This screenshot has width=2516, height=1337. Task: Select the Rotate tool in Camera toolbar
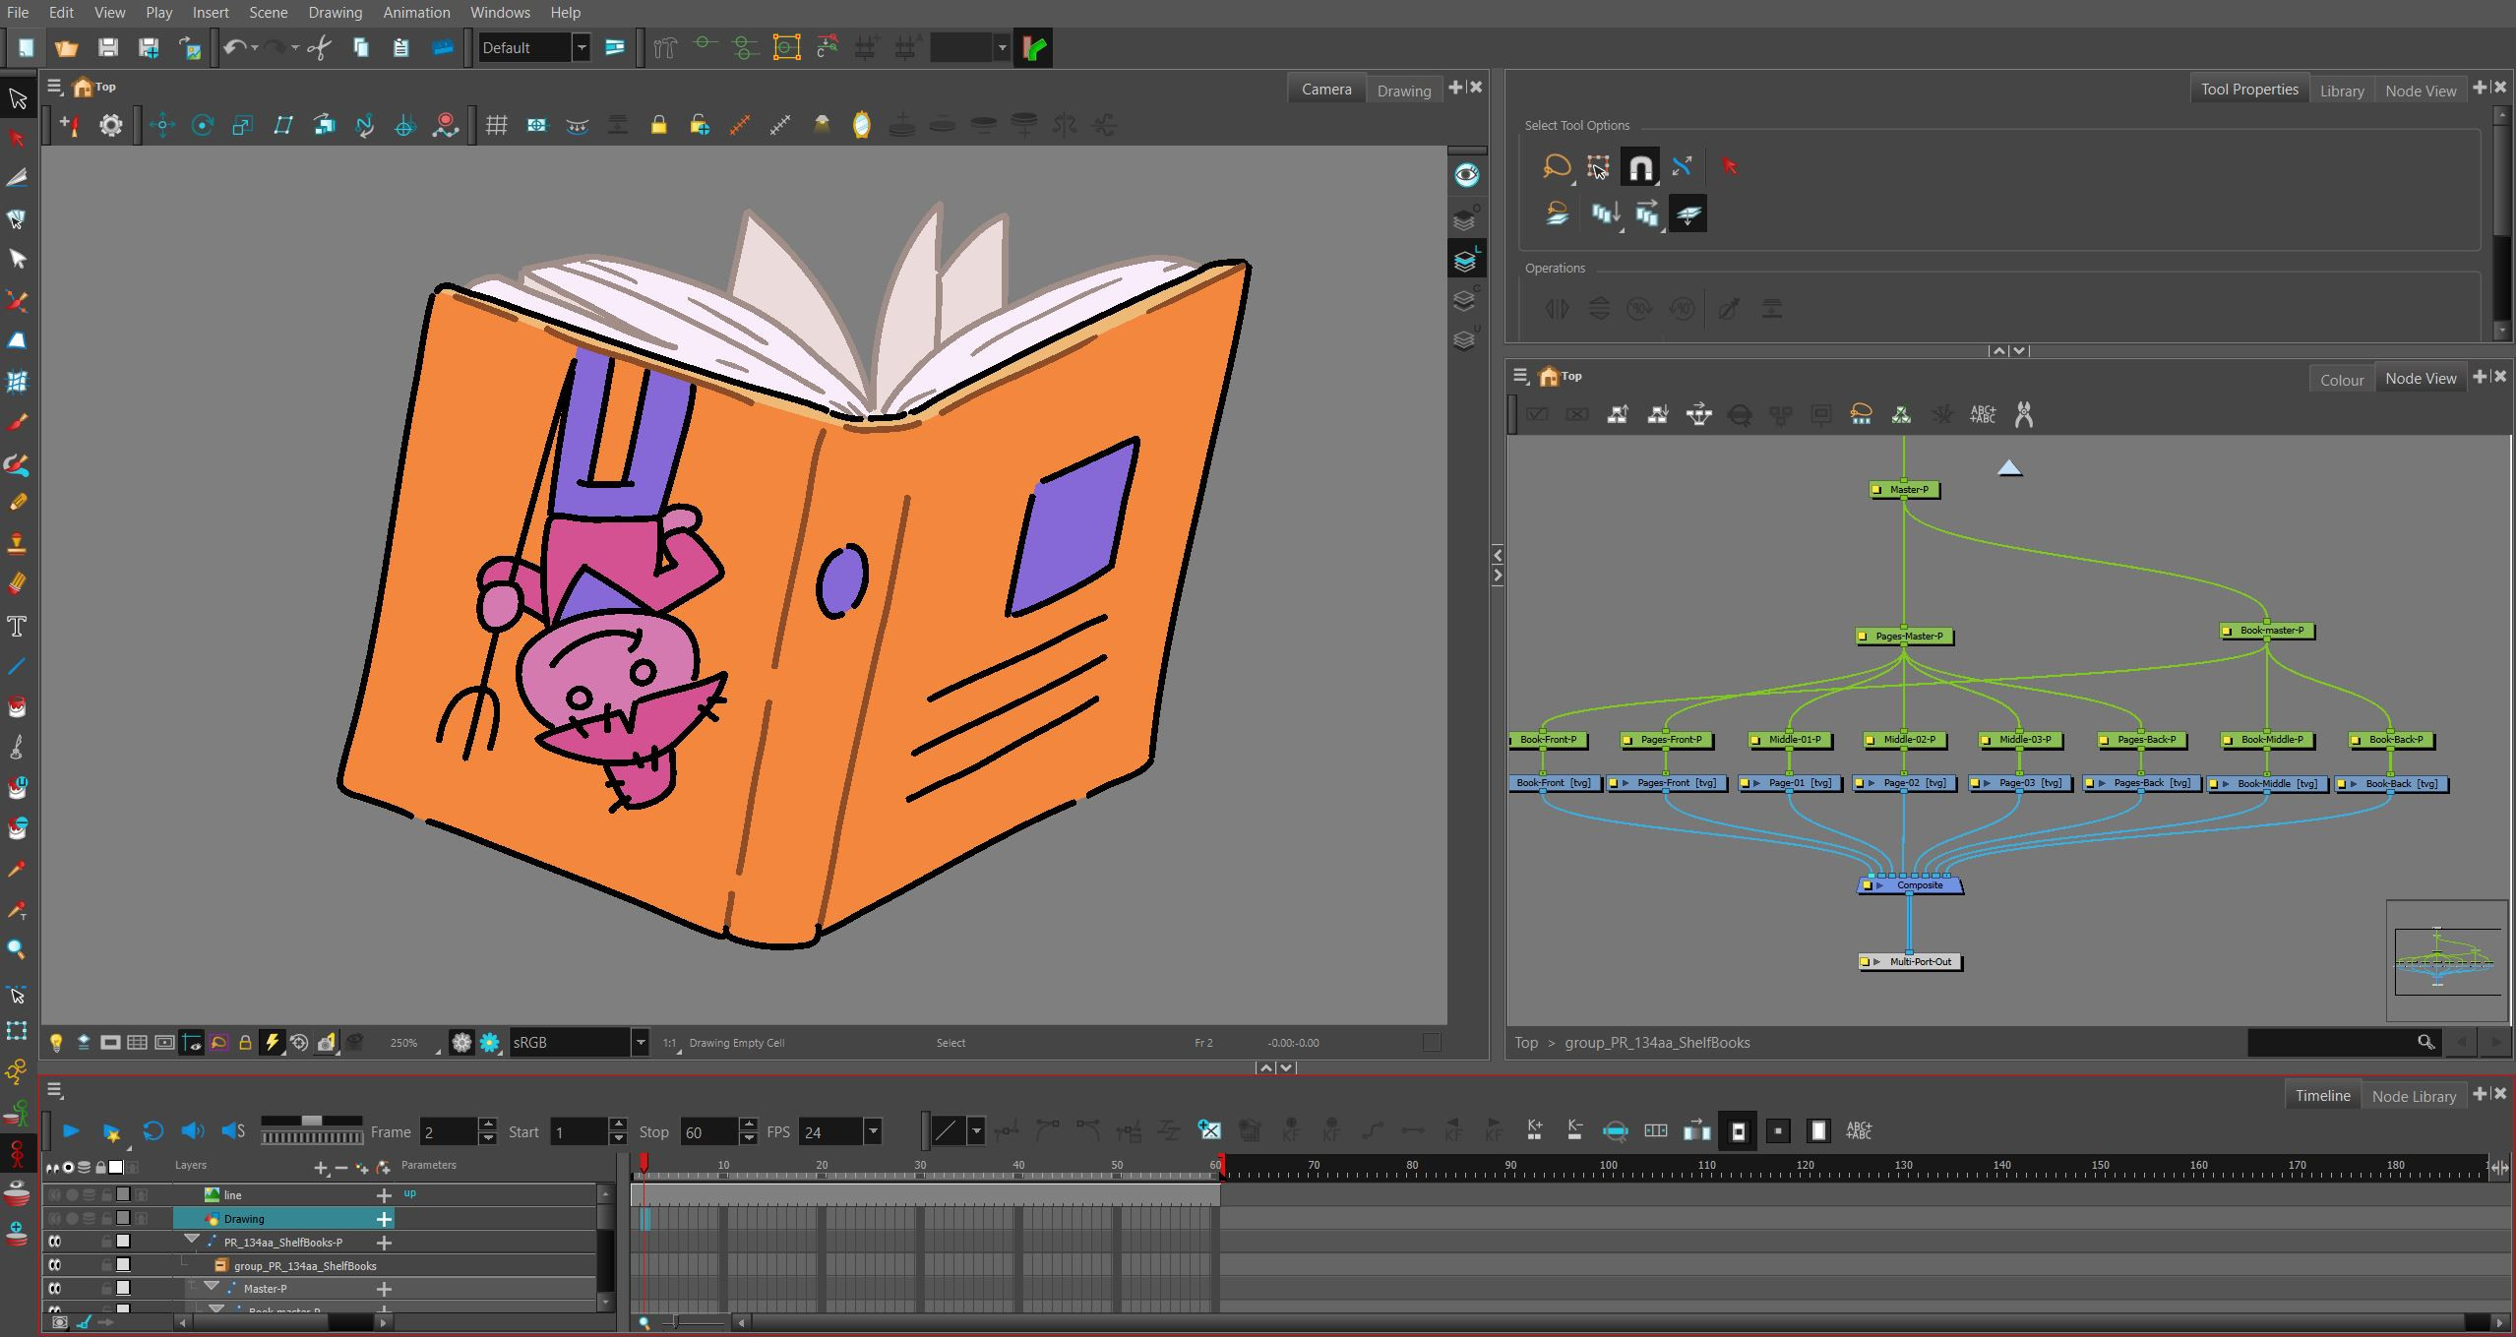click(203, 125)
